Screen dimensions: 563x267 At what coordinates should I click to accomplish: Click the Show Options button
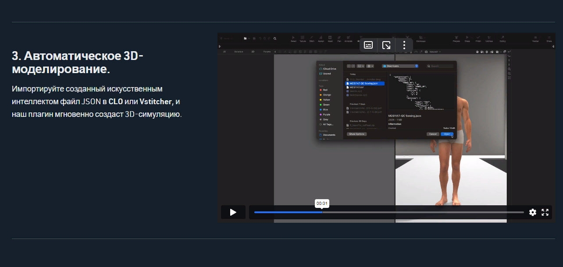click(357, 134)
